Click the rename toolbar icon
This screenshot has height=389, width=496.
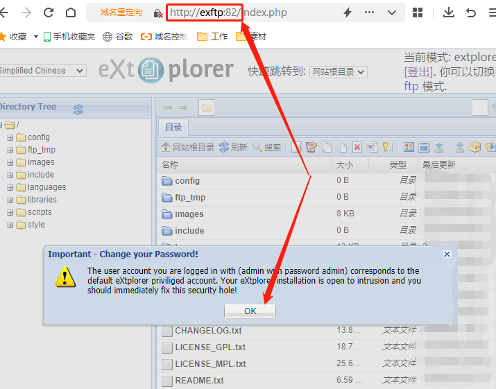(373, 147)
